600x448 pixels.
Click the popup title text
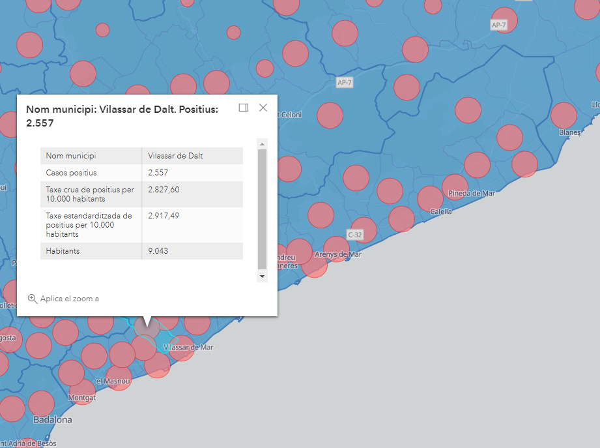[x=122, y=115]
